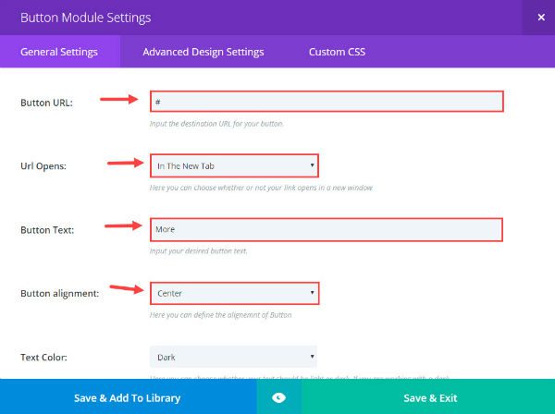555x414 pixels.
Task: Close the Button Module Settings dialog
Action: pos(540,18)
